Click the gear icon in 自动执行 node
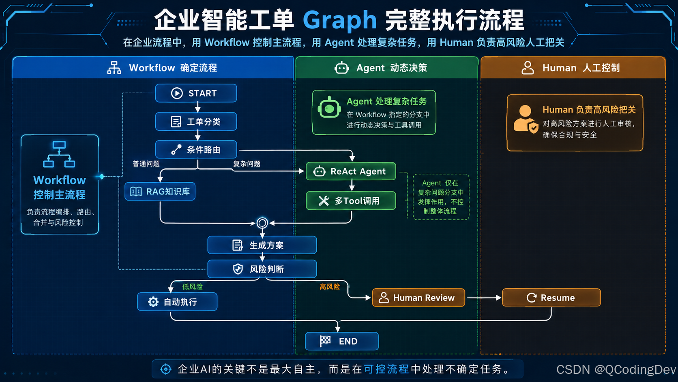This screenshot has height=382, width=678. (153, 302)
